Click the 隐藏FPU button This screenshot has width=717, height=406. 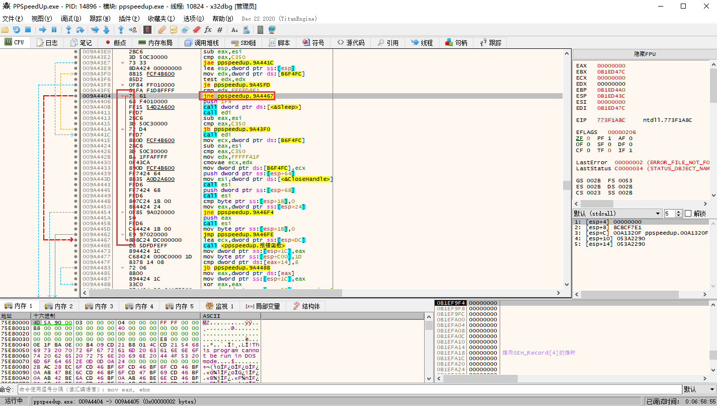644,54
